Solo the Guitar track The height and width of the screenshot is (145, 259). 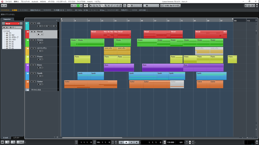tap(35, 82)
